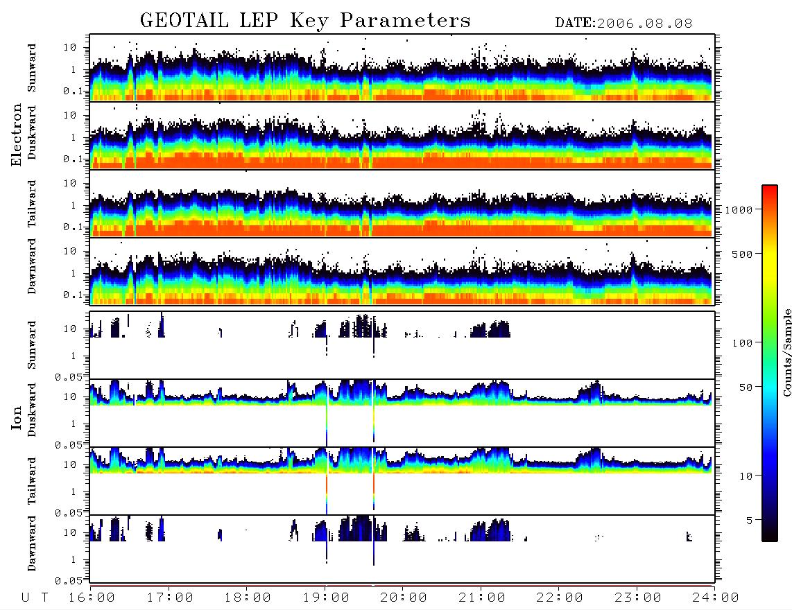Click the 21:00 time tick label
The height and width of the screenshot is (610, 792).
pos(482,598)
